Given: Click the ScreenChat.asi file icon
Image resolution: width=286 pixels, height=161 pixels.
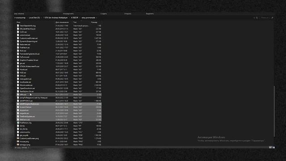Looking at the screenshot, I should pos(18,107).
